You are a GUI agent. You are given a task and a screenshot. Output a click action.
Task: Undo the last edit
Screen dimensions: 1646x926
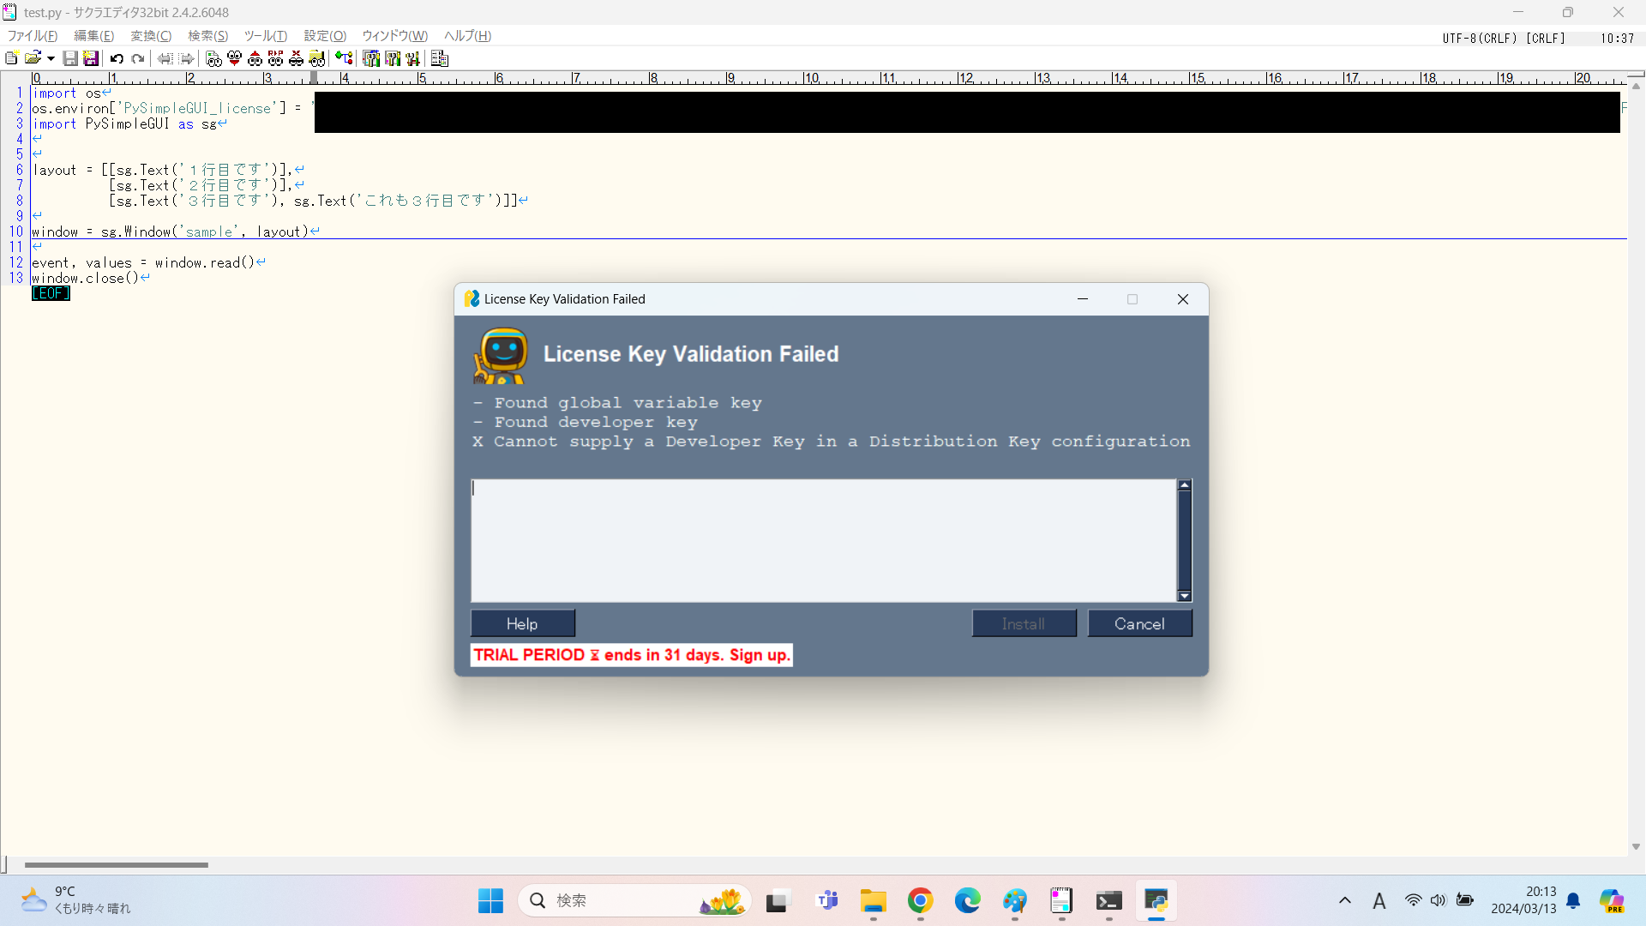pyautogui.click(x=117, y=58)
